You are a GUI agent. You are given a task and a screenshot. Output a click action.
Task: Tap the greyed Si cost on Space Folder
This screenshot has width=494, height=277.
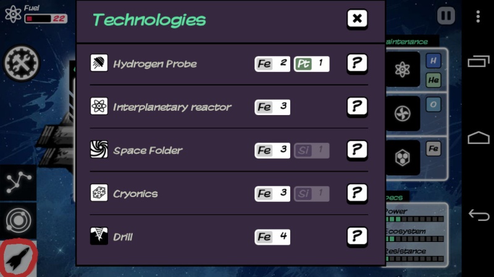[x=312, y=150]
